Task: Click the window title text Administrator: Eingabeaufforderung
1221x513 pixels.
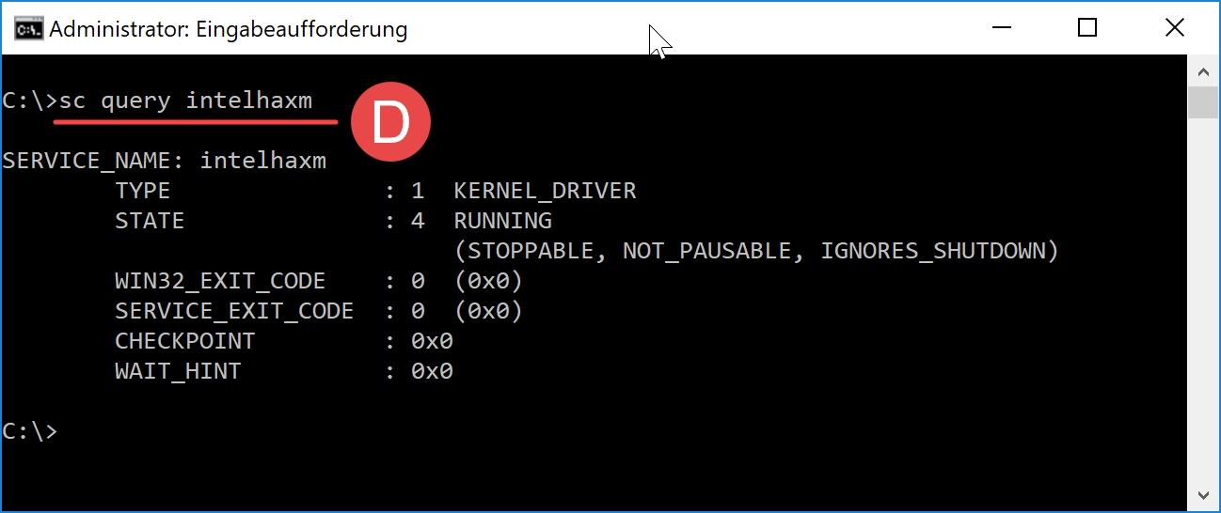Action: (229, 29)
